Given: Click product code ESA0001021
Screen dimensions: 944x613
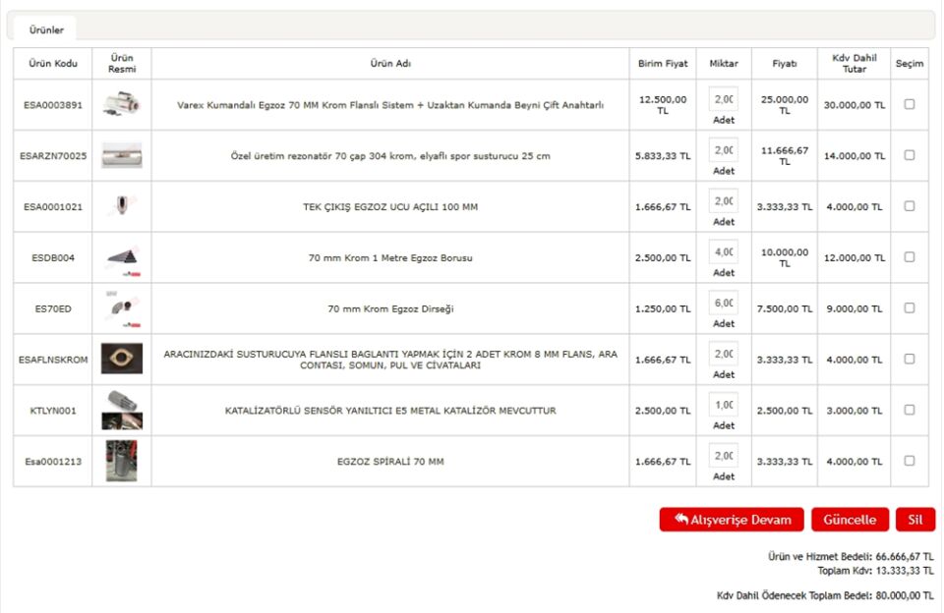Looking at the screenshot, I should pos(53,207).
